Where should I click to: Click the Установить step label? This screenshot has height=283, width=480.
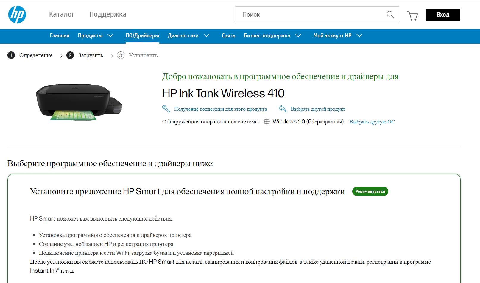[x=143, y=55]
